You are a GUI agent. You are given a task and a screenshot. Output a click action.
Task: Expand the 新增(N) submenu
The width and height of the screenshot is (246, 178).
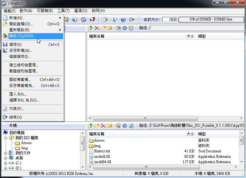click(x=33, y=18)
